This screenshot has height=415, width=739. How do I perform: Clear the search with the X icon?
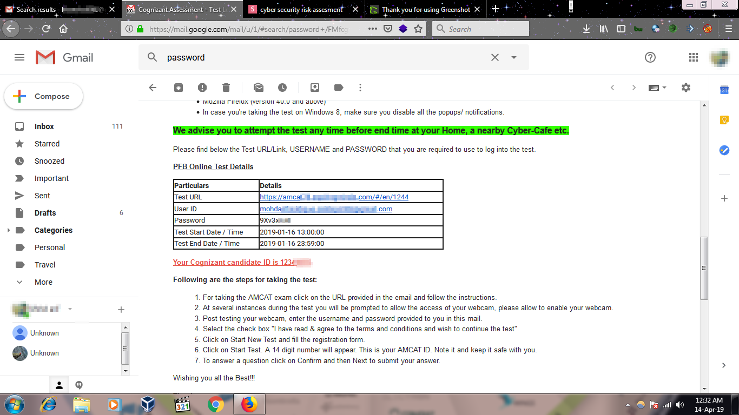coord(495,57)
